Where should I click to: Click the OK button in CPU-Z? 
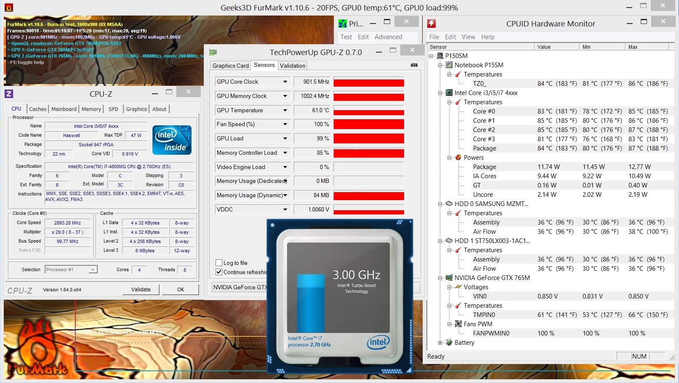(x=181, y=289)
